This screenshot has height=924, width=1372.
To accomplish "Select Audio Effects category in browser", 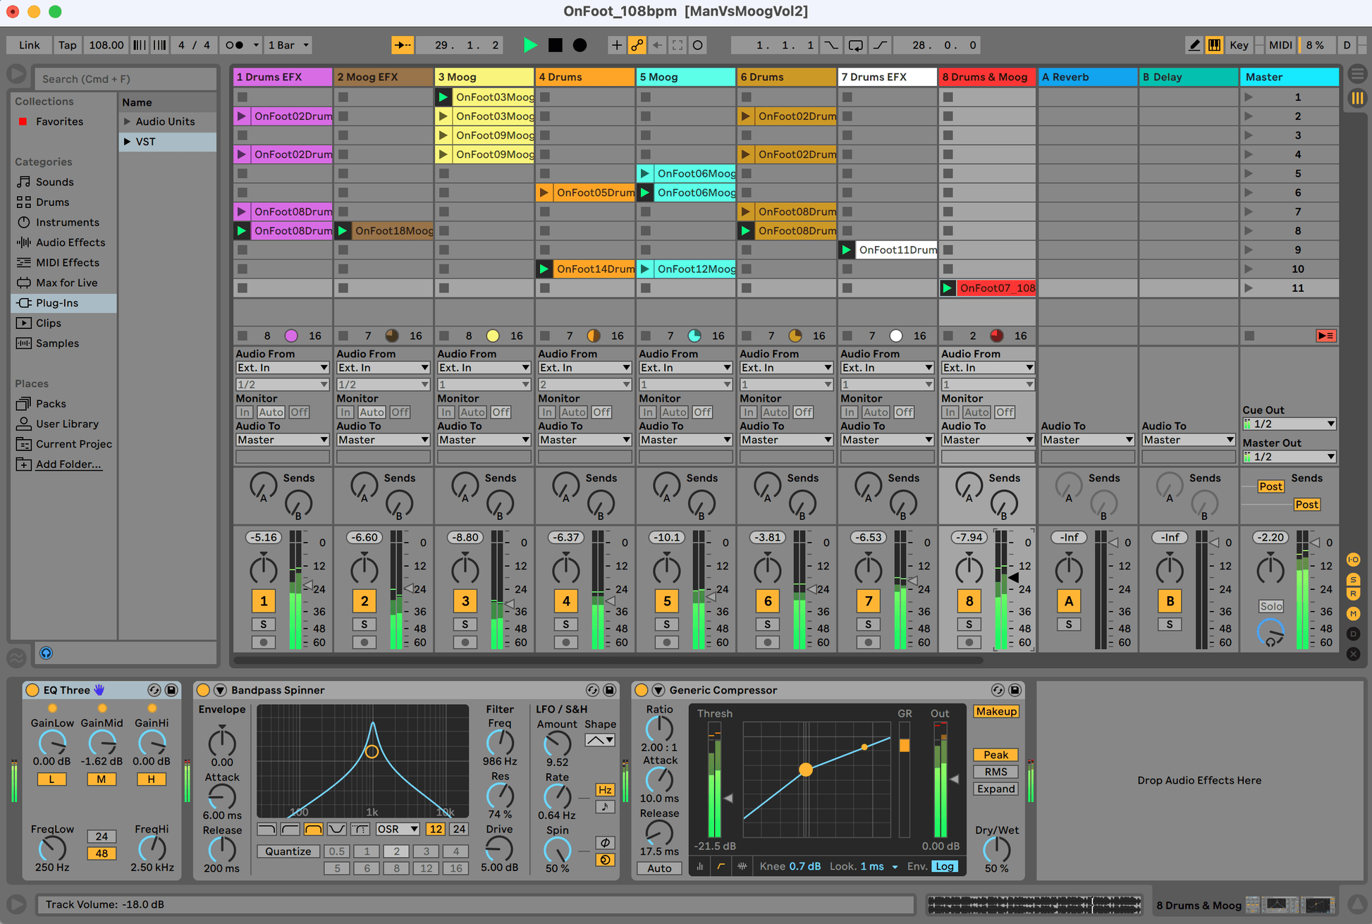I will point(70,242).
